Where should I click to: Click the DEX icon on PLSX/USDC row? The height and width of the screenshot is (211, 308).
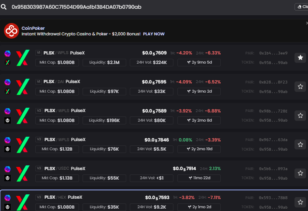coord(8,178)
